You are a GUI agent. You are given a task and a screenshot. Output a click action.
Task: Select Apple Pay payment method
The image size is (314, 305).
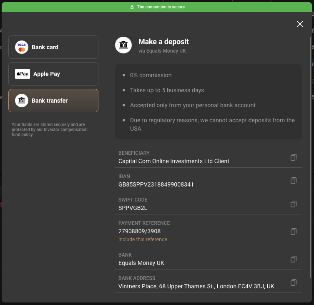[x=53, y=74]
